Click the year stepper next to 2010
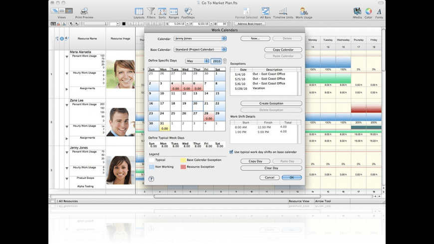Screen dimensions: 434x244 (224, 61)
